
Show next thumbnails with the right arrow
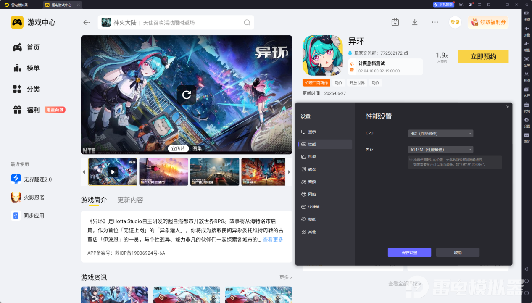[289, 172]
